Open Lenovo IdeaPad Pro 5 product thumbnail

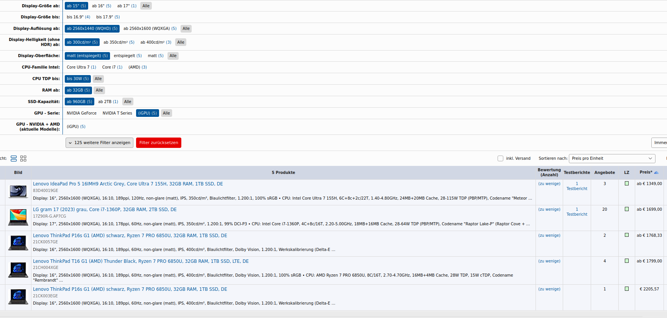(18, 191)
